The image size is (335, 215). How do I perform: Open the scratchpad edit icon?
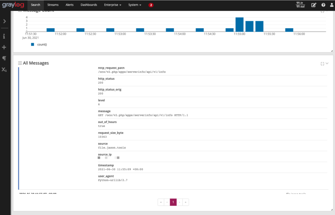314,5
